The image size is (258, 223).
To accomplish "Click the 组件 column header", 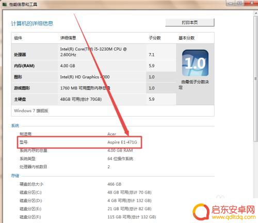I will 18,38.
